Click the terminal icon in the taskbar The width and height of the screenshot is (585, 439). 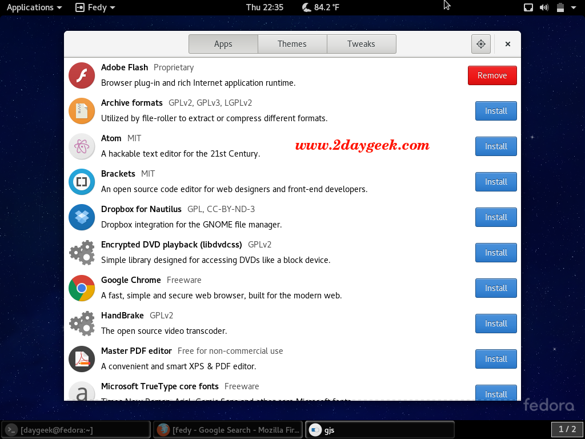[x=11, y=430]
